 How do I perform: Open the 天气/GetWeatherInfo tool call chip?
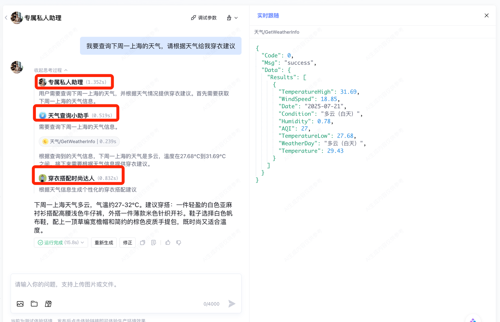[79, 141]
